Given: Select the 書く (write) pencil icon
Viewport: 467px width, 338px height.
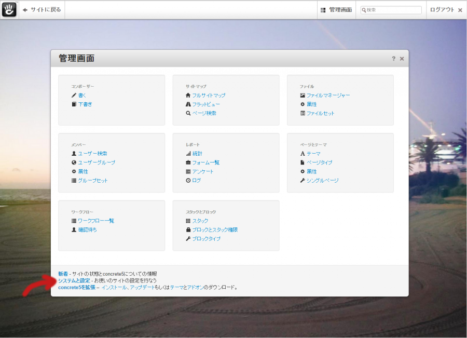Looking at the screenshot, I should [x=74, y=95].
